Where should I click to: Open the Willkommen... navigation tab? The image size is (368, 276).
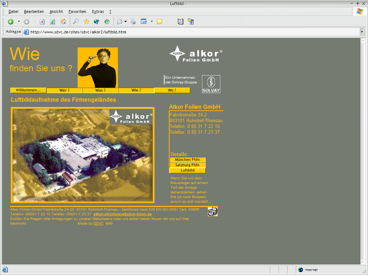pos(28,90)
